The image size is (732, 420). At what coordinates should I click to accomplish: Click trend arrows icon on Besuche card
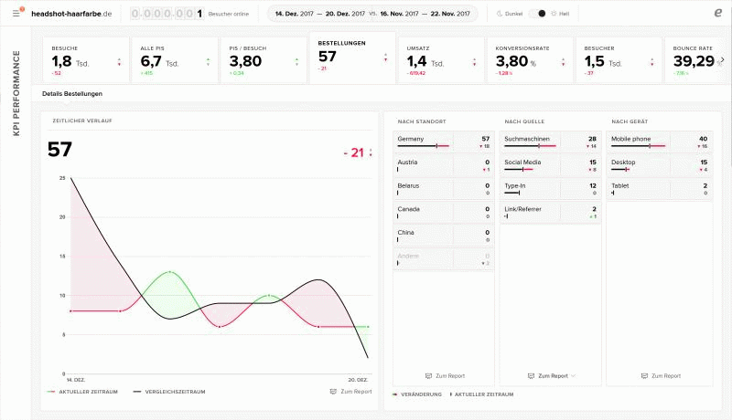[x=119, y=62]
